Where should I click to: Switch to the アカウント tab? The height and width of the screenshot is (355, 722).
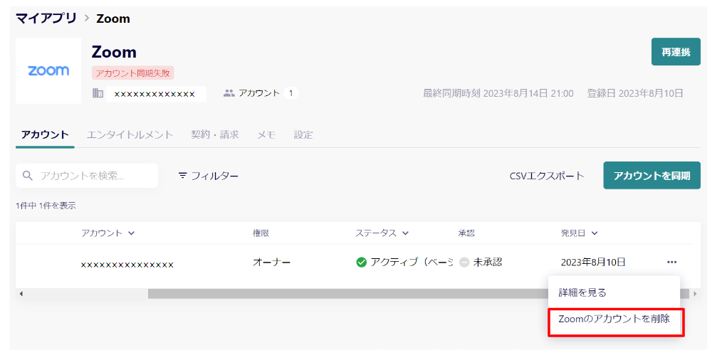tap(45, 135)
